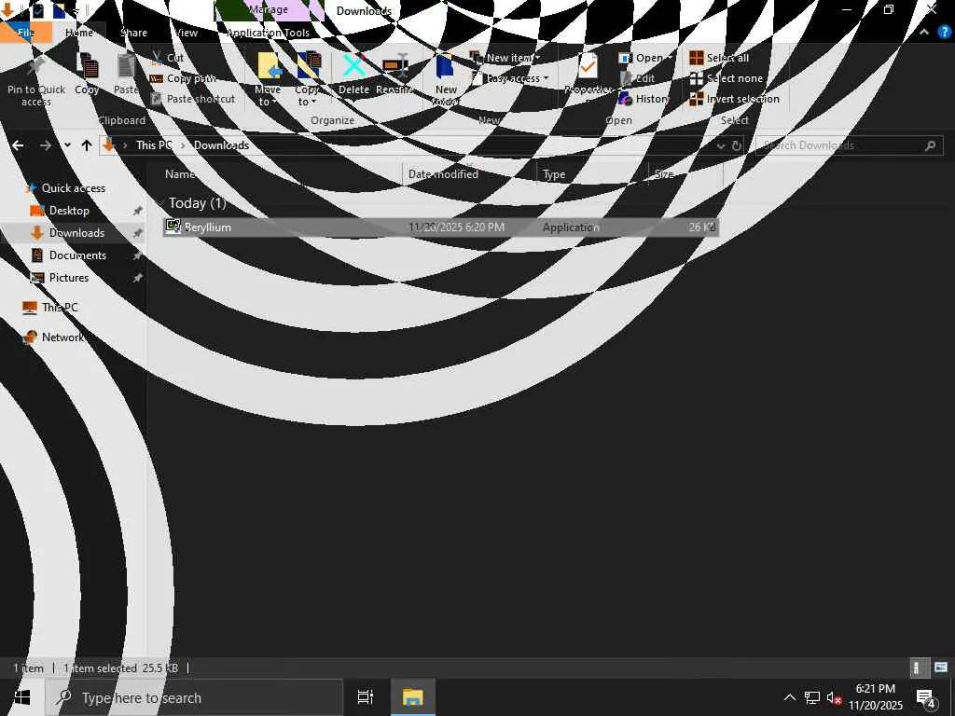The image size is (955, 716).
Task: Switch to the View ribbon tab
Action: pos(186,33)
